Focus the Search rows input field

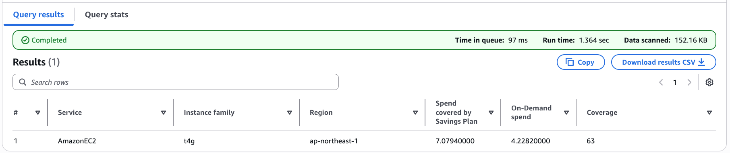(x=176, y=82)
